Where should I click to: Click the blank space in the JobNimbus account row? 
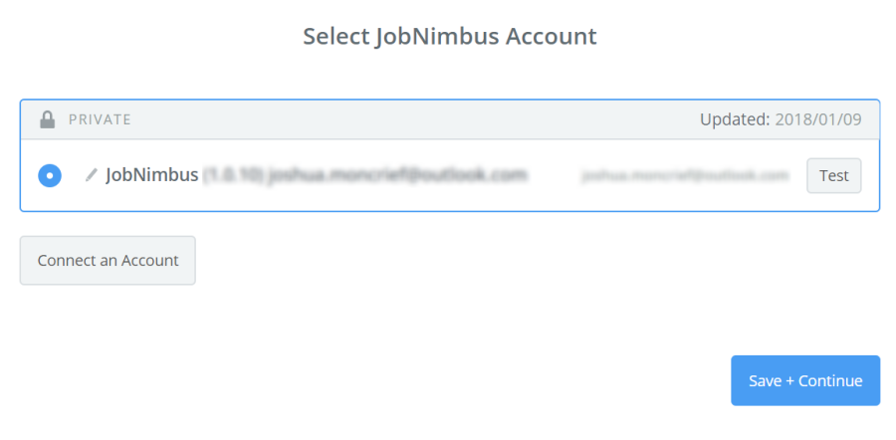point(554,175)
